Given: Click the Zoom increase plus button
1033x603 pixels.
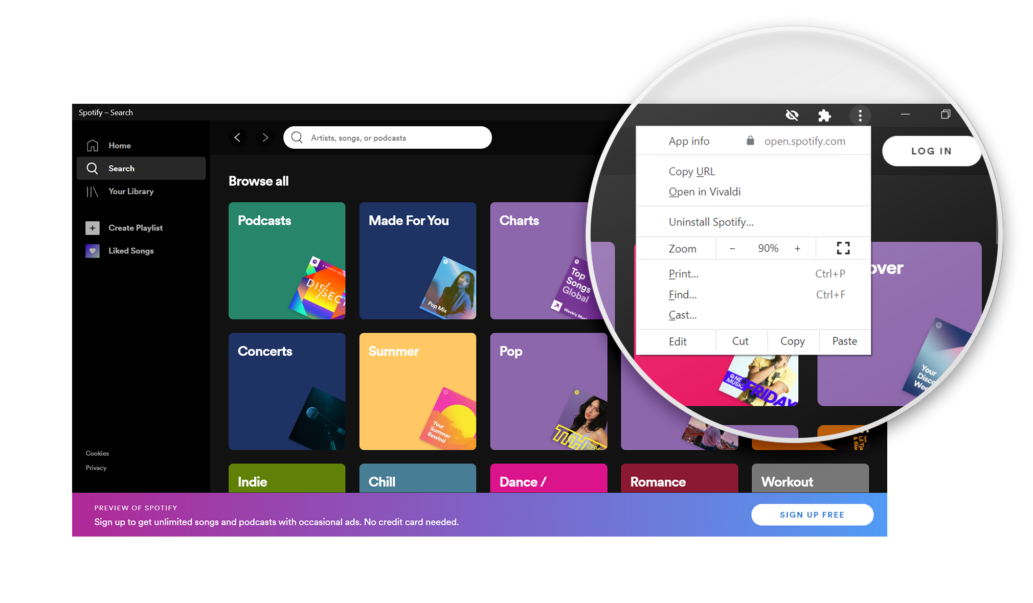Looking at the screenshot, I should coord(797,249).
